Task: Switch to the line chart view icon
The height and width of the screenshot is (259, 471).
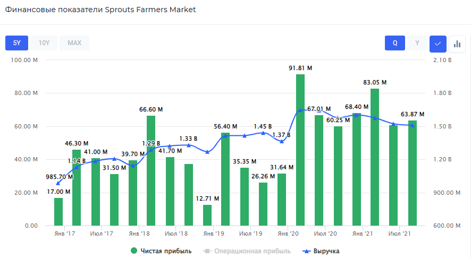Action: click(438, 43)
